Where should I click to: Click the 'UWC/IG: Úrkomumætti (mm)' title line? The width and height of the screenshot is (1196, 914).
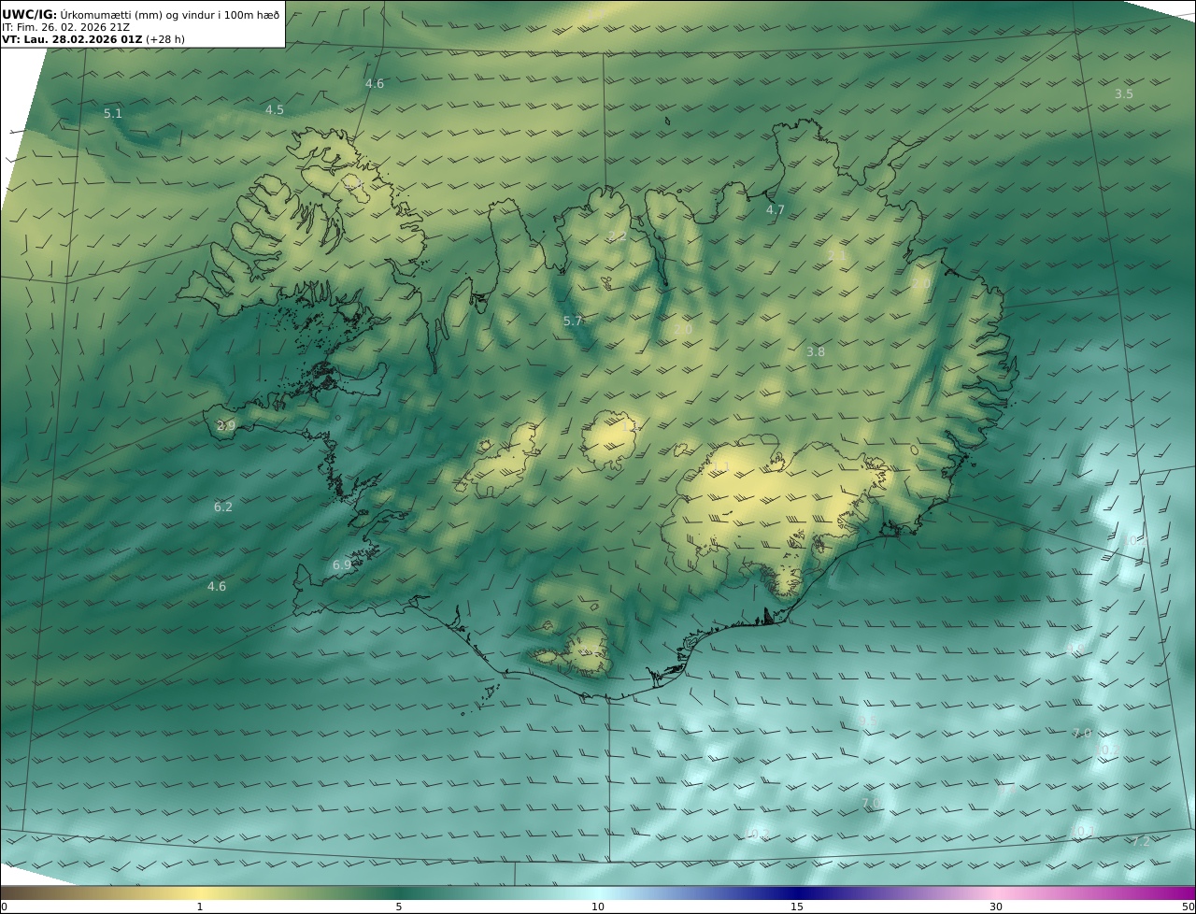pyautogui.click(x=140, y=15)
